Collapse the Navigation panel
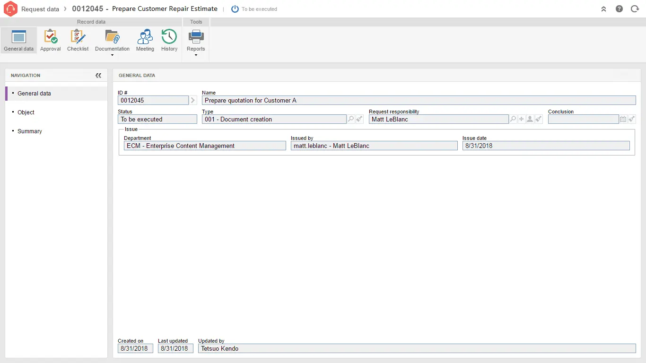The image size is (646, 363). pyautogui.click(x=98, y=75)
